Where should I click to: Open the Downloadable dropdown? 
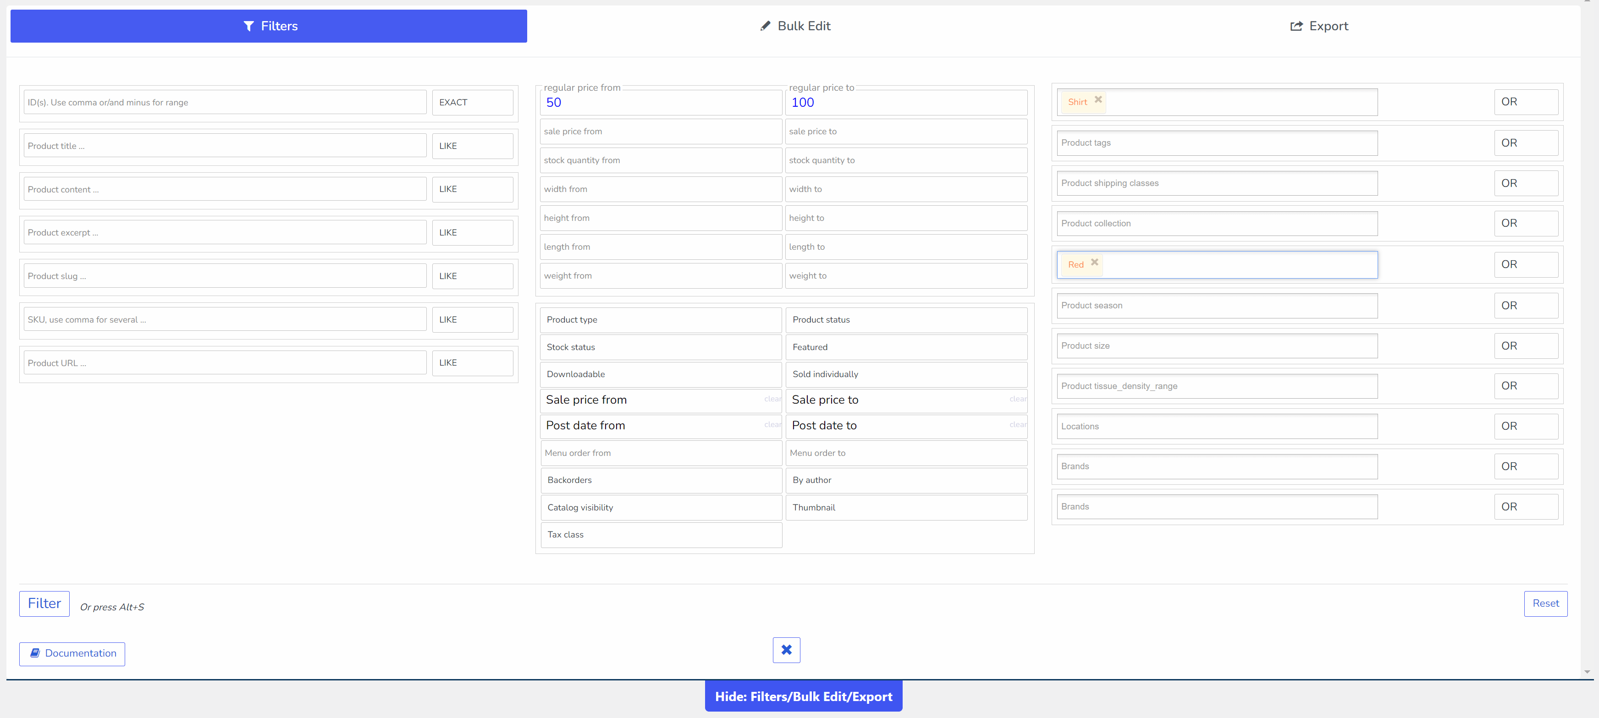pyautogui.click(x=661, y=374)
